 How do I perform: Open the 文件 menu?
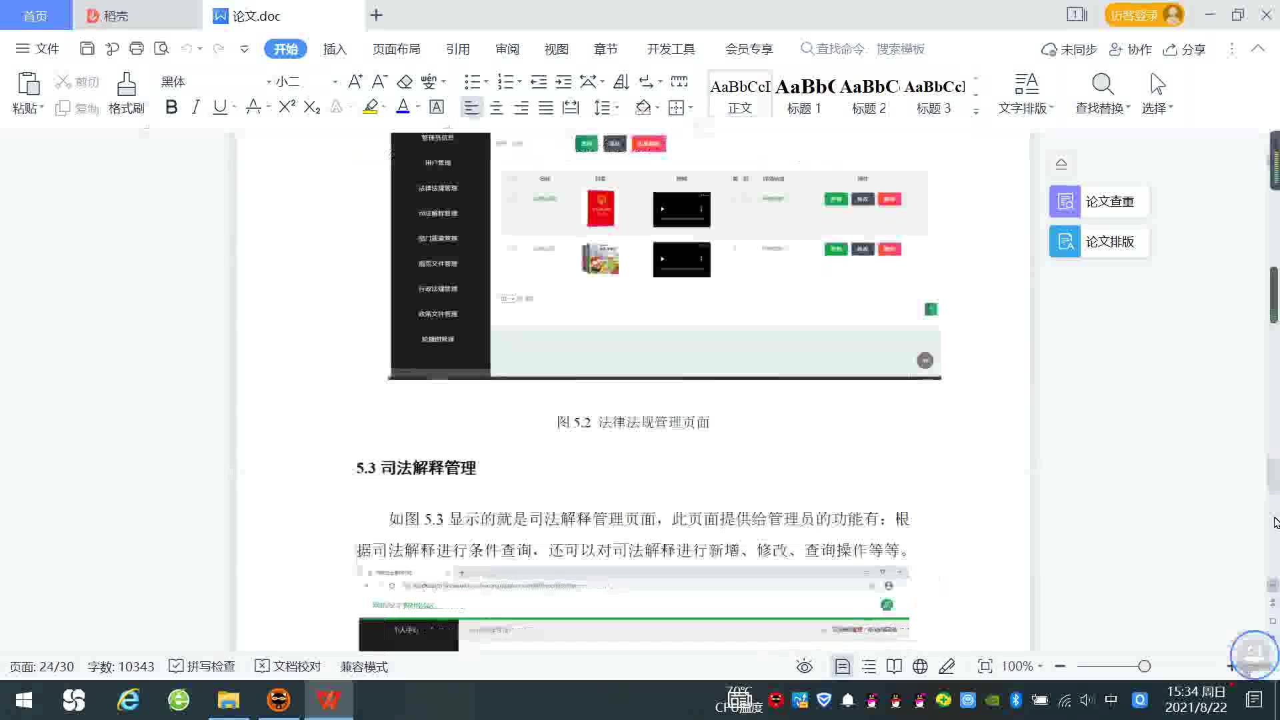click(38, 49)
